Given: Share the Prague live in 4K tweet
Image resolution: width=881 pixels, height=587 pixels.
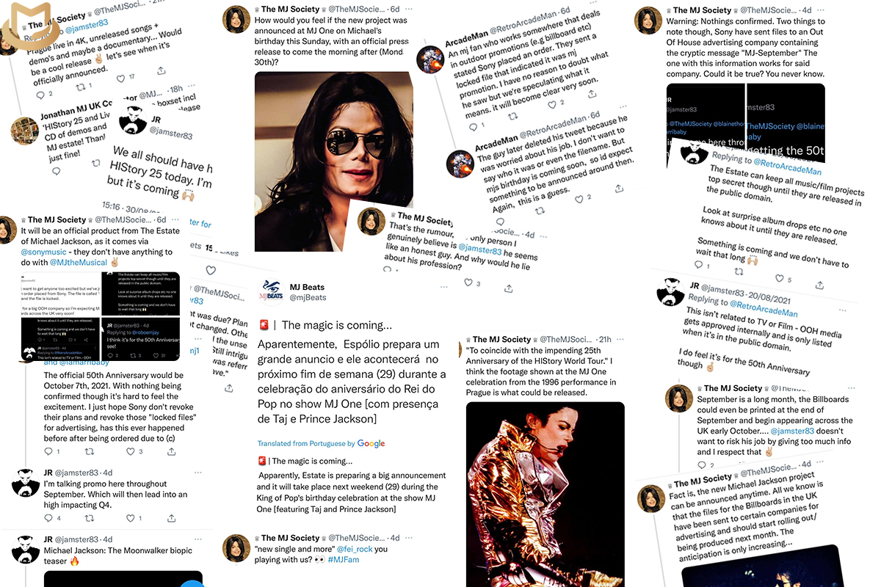Looking at the screenshot, I should click(162, 71).
